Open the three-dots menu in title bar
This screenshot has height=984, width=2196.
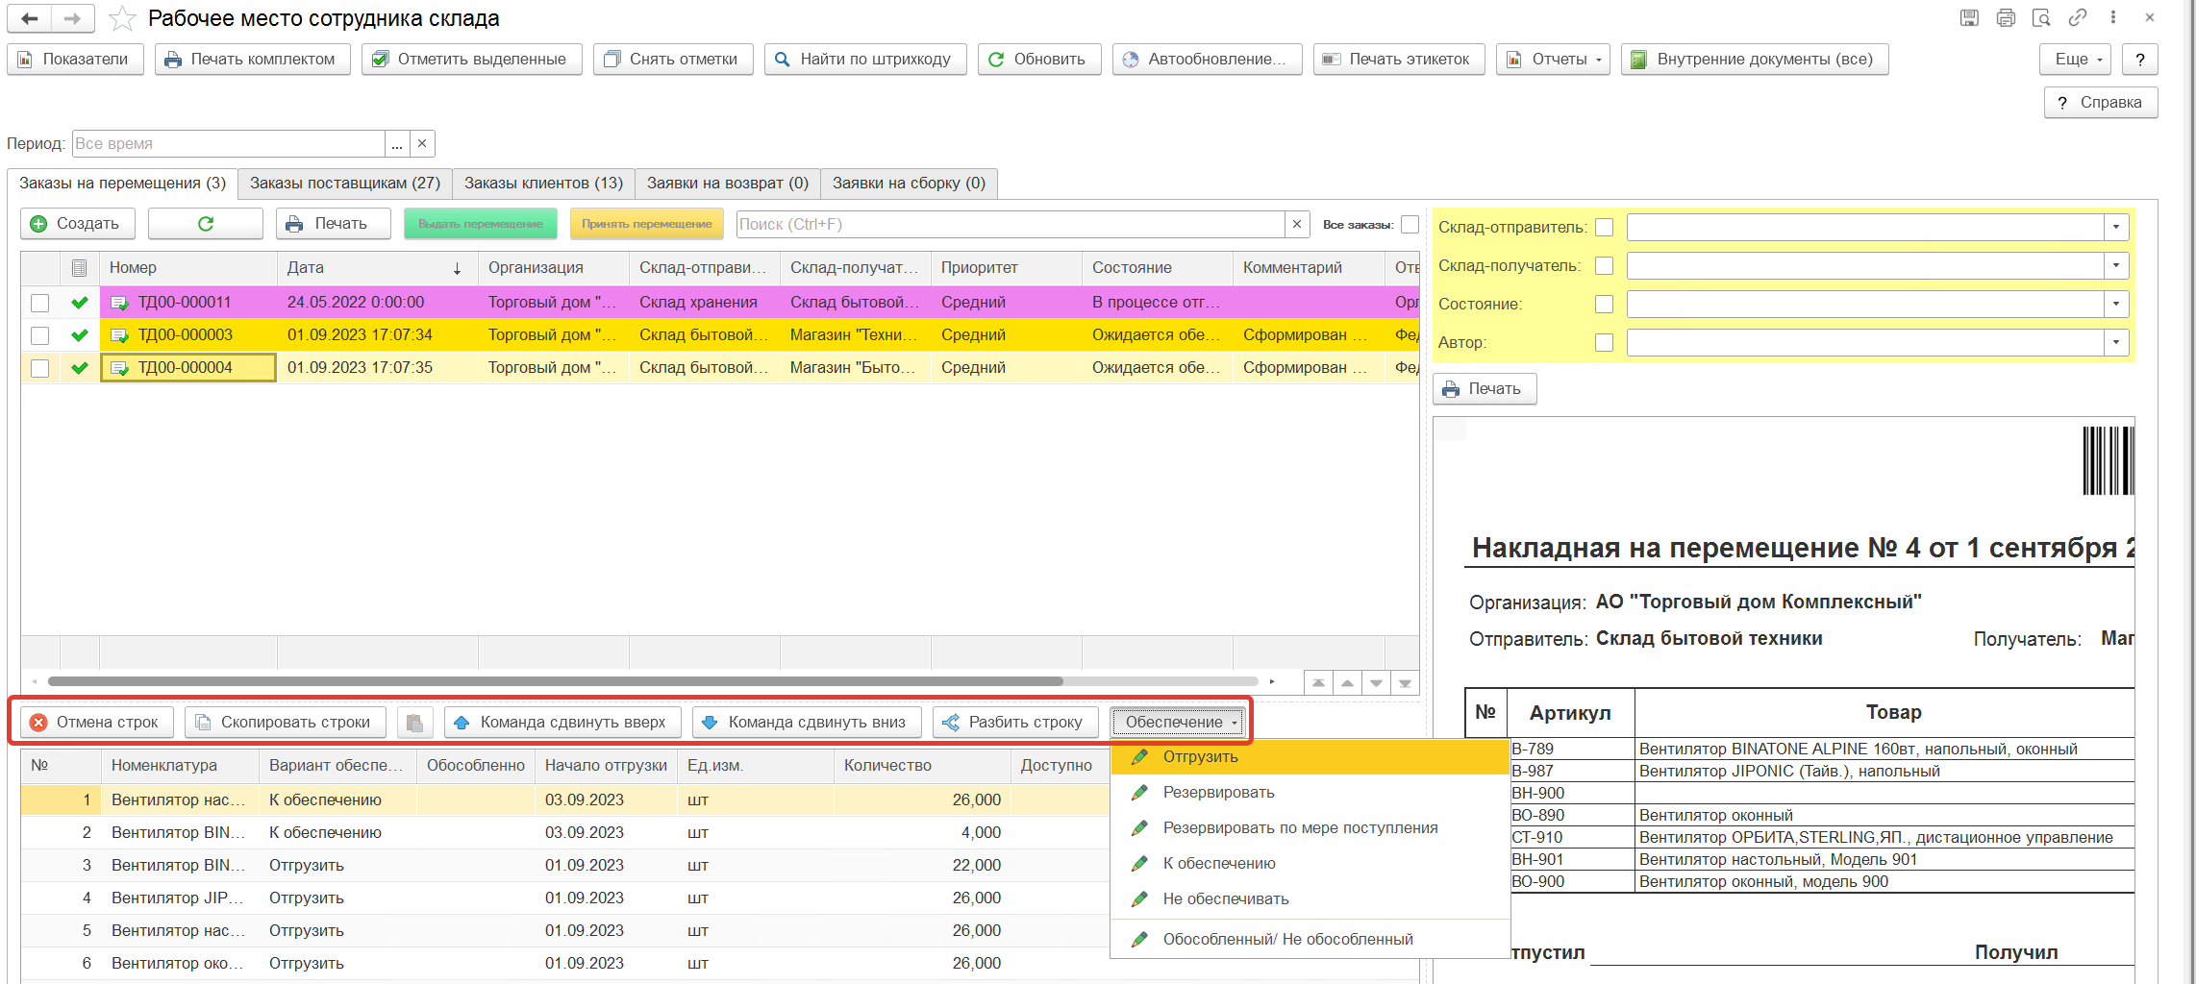point(2113,17)
